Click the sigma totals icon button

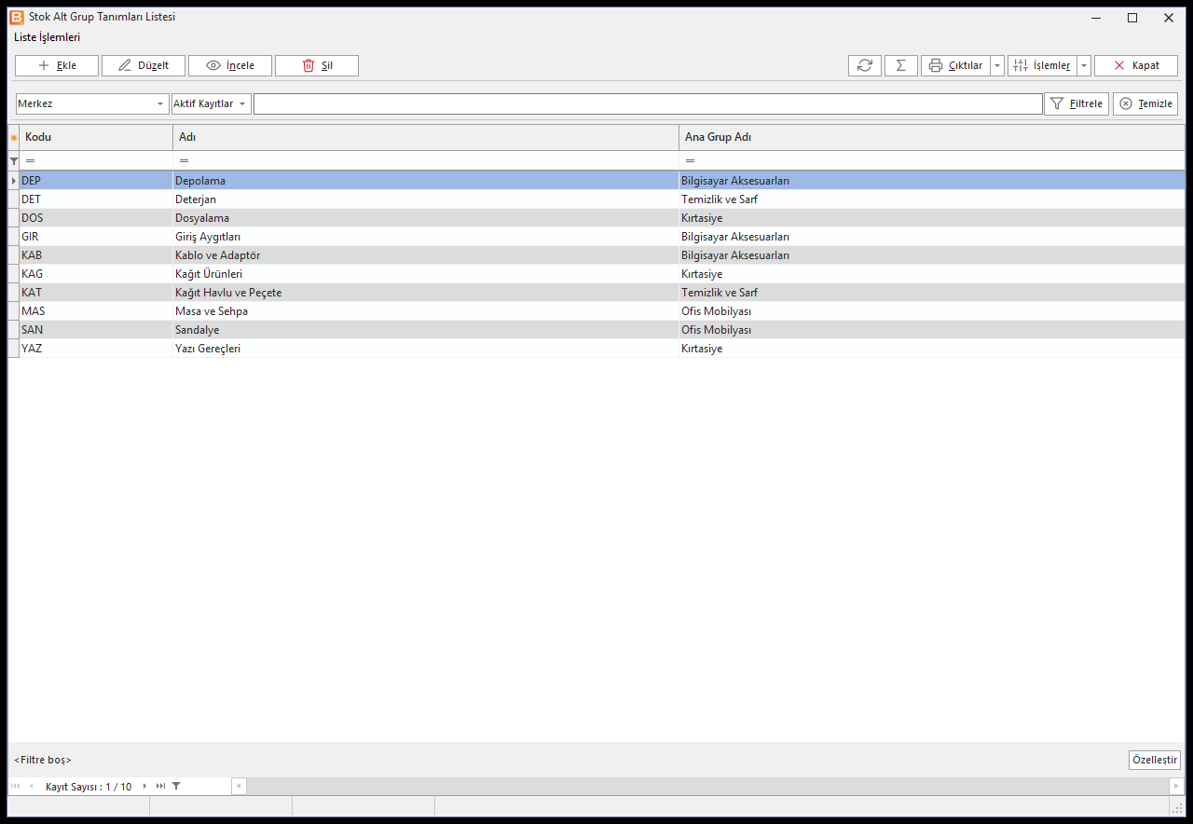coord(901,65)
